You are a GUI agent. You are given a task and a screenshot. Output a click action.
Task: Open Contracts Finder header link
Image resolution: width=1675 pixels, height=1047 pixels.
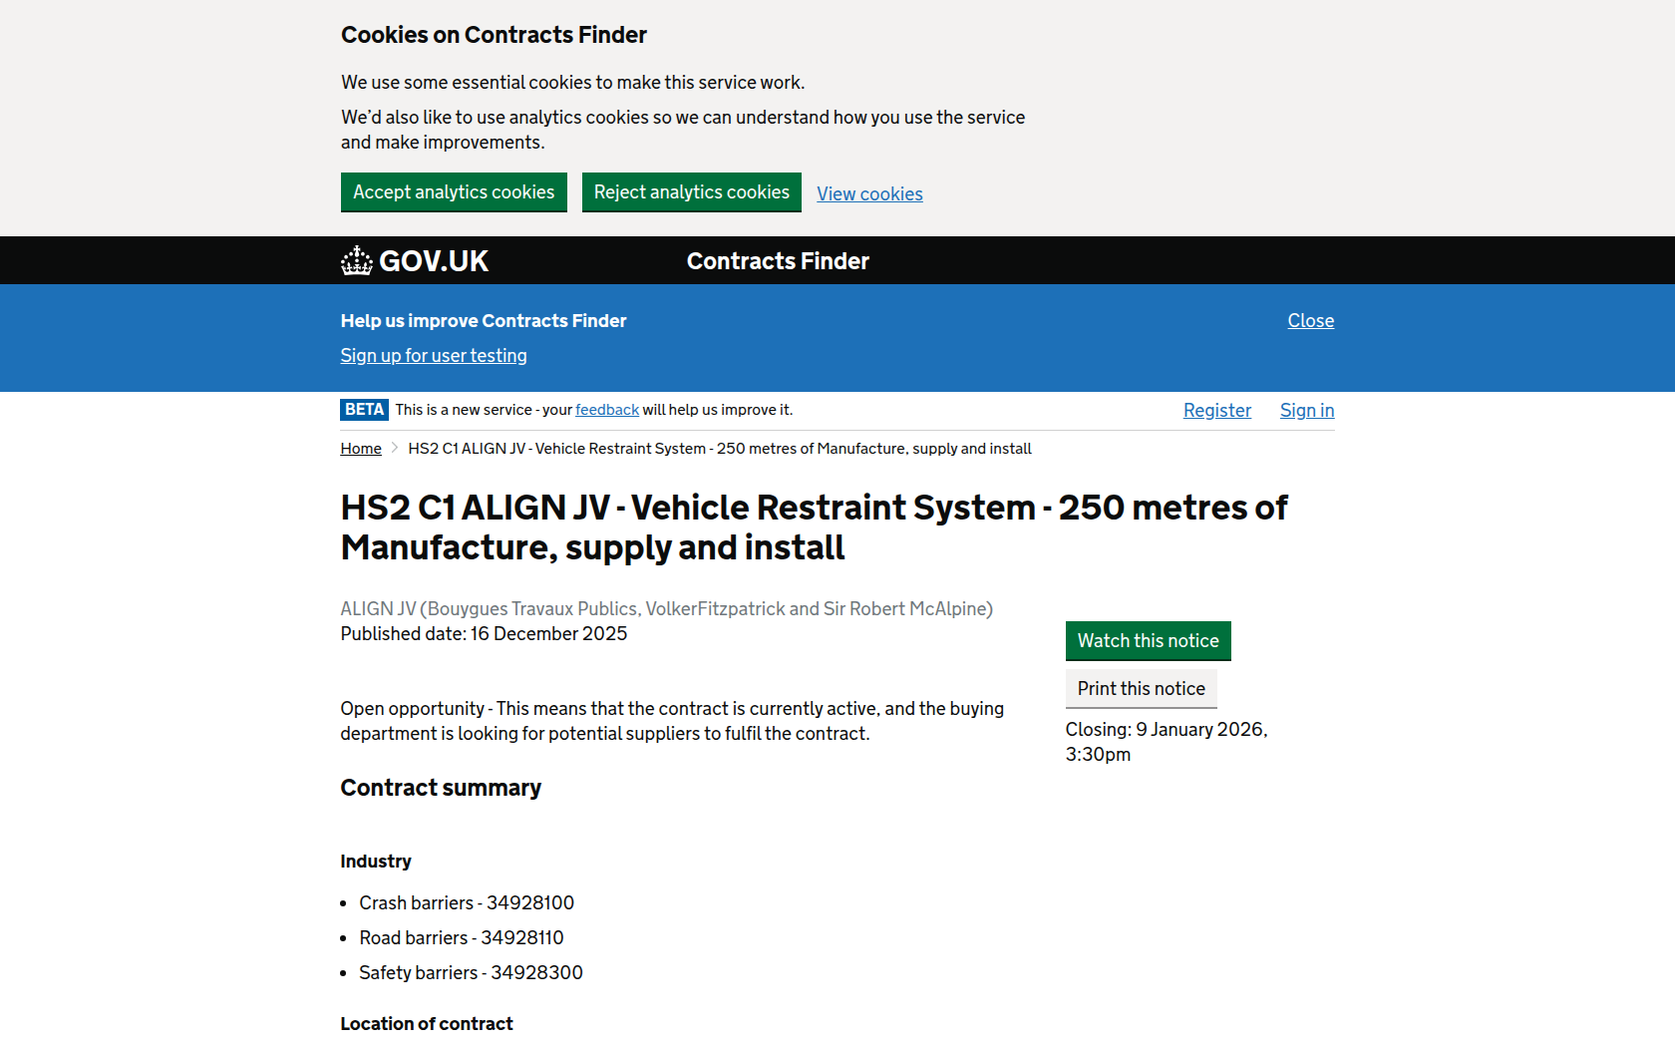tap(778, 261)
